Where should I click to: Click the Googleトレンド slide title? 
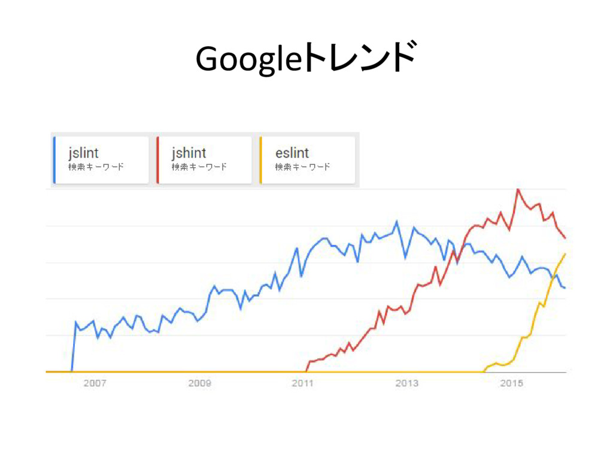(306, 58)
